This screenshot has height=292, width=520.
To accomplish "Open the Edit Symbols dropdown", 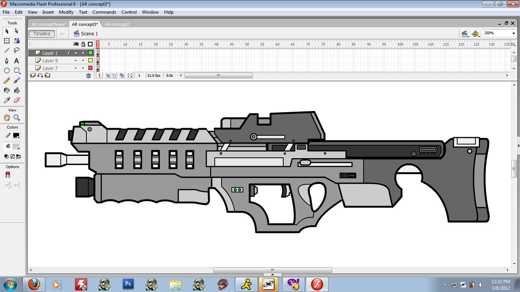I will (475, 34).
